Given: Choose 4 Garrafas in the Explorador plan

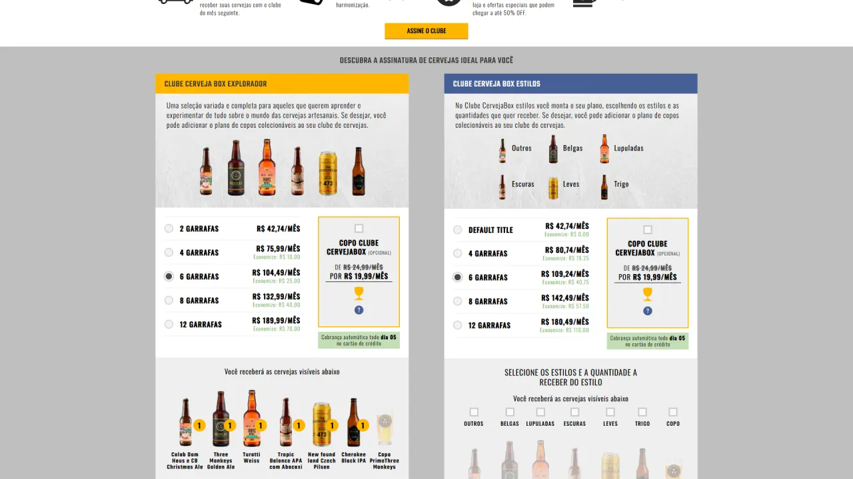Looking at the screenshot, I should click(169, 252).
